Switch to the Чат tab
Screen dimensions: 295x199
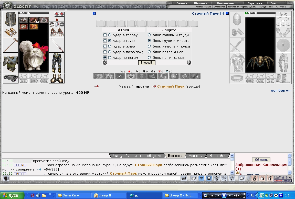point(115,156)
